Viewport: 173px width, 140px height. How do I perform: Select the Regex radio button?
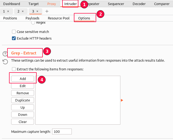tap(33, 23)
